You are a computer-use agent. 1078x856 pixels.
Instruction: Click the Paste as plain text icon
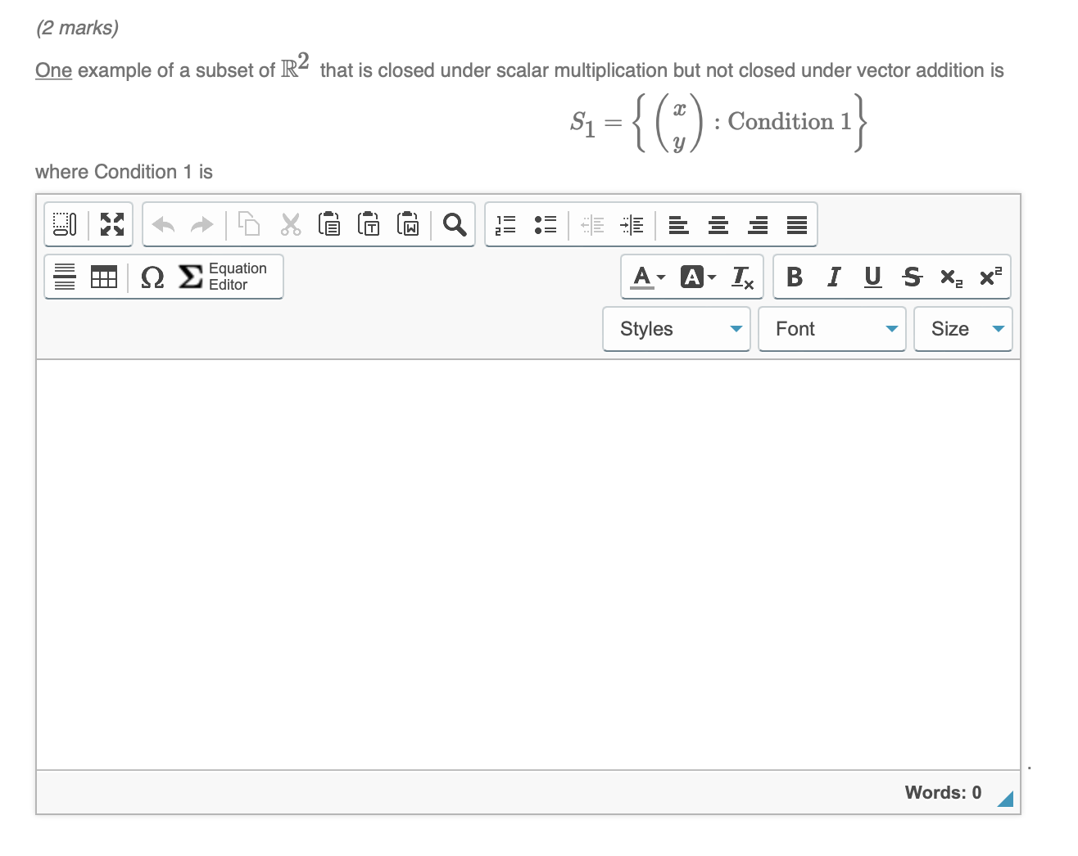pyautogui.click(x=369, y=223)
